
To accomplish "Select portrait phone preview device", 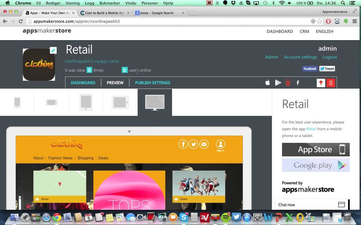I will point(17,102).
